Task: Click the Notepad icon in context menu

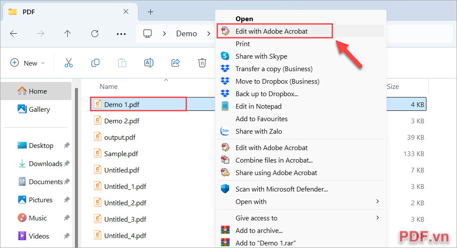Action: 225,106
